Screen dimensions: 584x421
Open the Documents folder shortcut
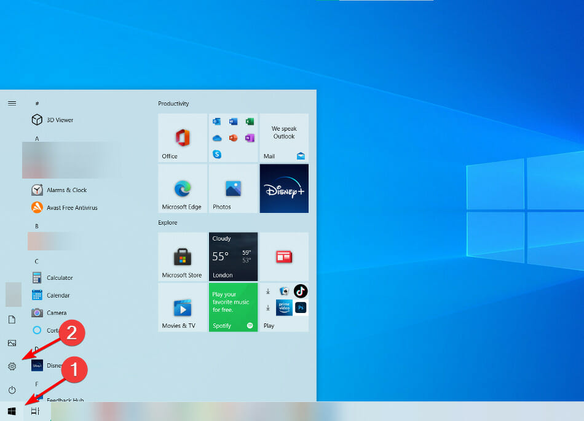pos(12,320)
